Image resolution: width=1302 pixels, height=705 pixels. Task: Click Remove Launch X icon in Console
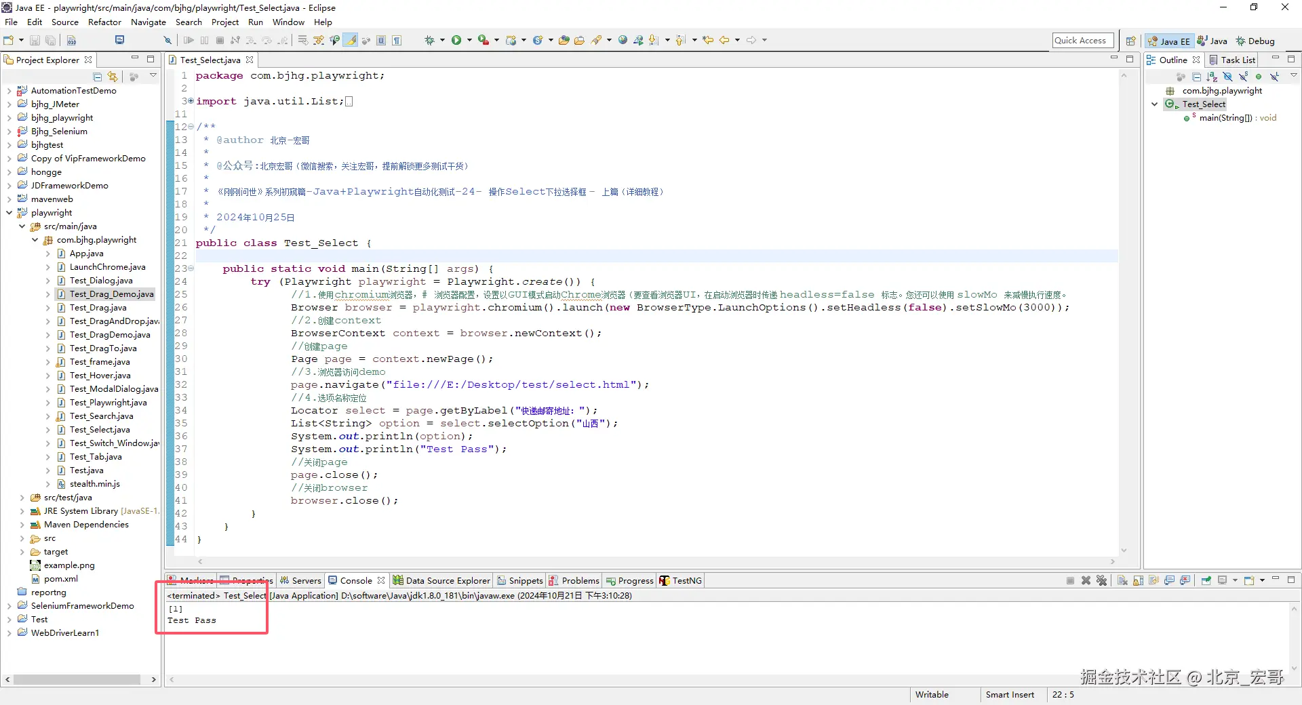click(x=1086, y=580)
